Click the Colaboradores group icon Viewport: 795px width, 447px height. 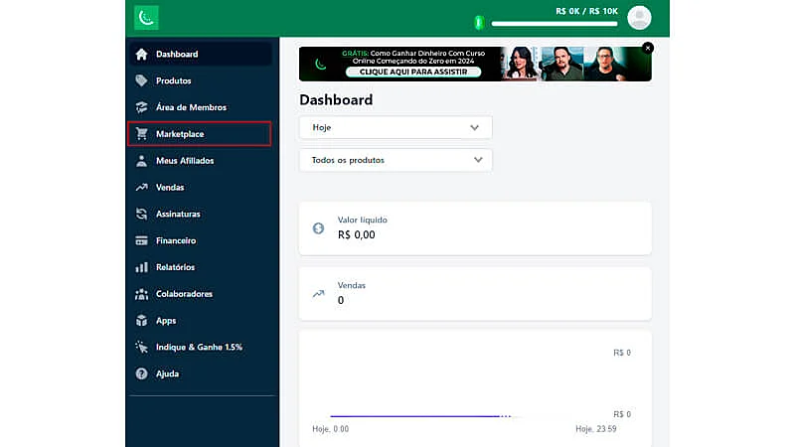[141, 294]
